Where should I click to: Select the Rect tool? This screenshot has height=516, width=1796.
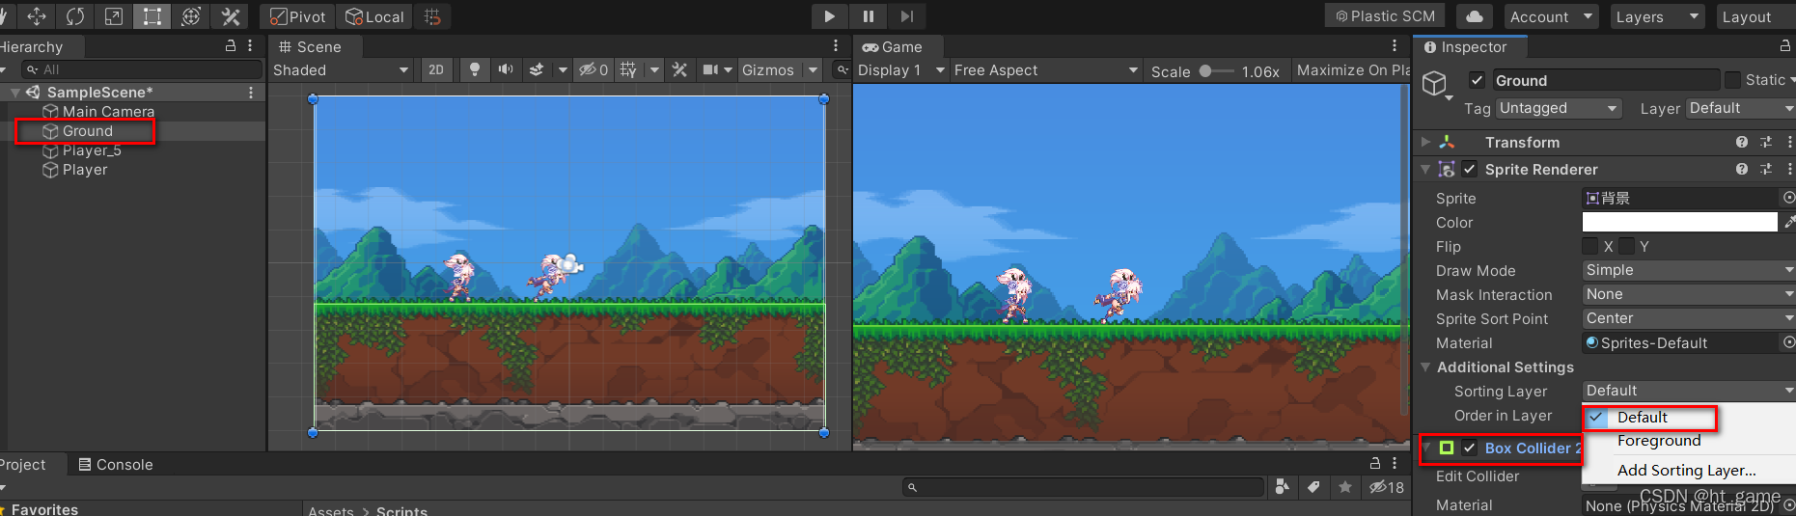coord(152,16)
